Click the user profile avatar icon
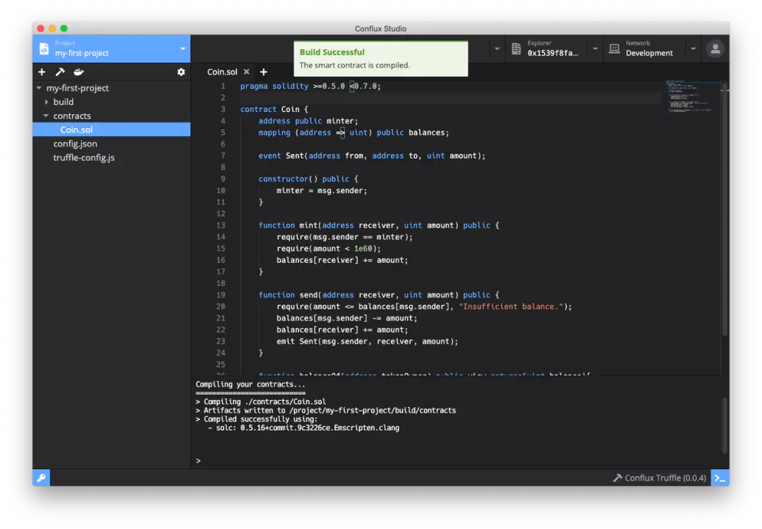The height and width of the screenshot is (529, 762). coord(715,49)
